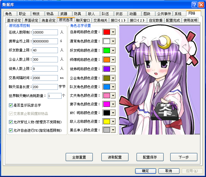Viewport: 206px width, 177px height.
Task: Click the yellow 敌人名称 color swatch
Action: coord(107,122)
